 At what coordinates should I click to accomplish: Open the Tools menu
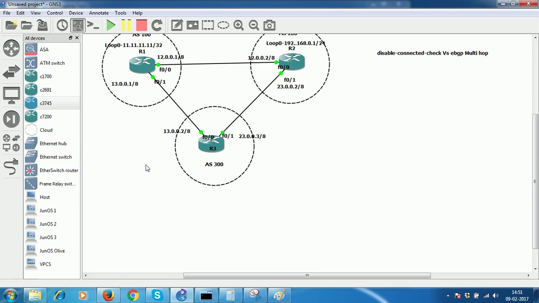(120, 13)
